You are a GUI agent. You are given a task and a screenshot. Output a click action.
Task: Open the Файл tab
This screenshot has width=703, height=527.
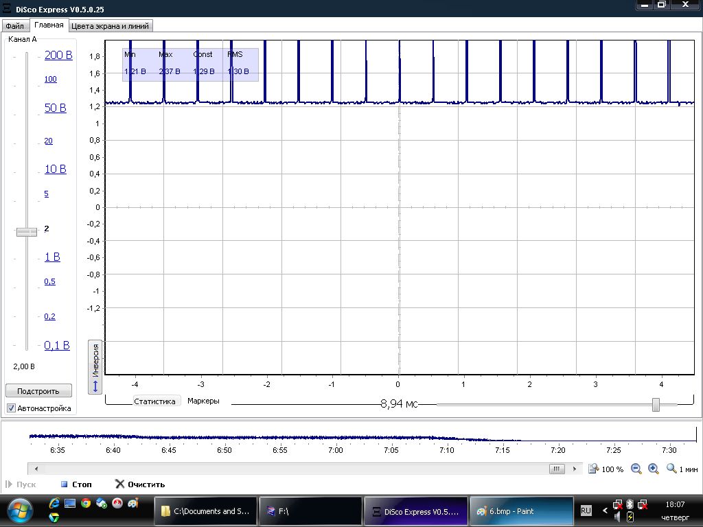click(x=15, y=26)
